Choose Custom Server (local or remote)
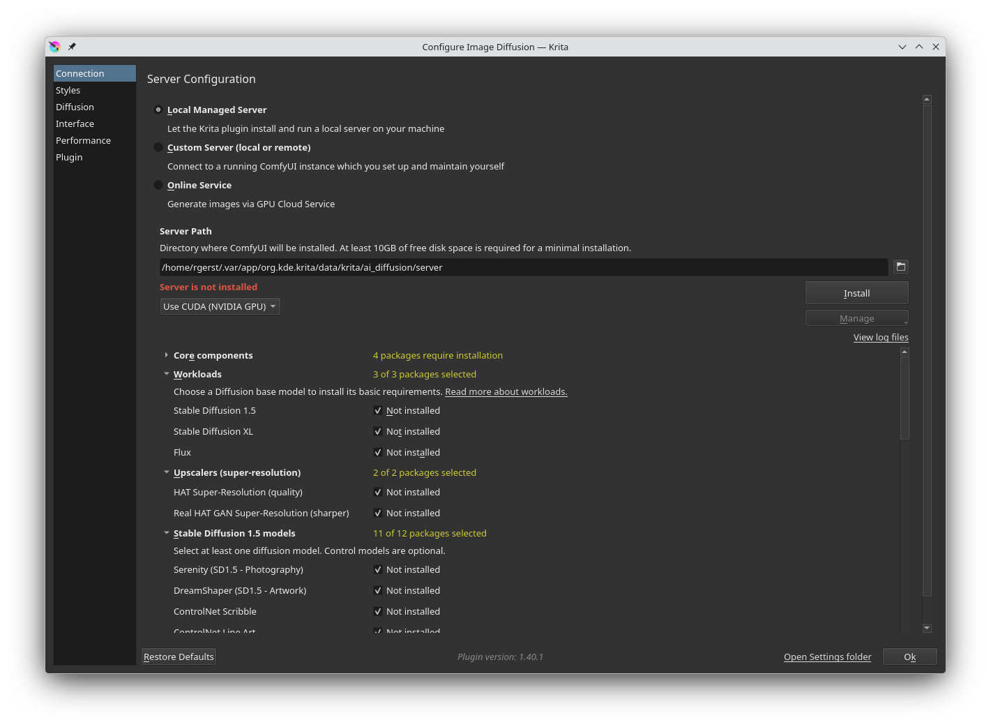Screen dimensions: 991x727 [x=158, y=147]
